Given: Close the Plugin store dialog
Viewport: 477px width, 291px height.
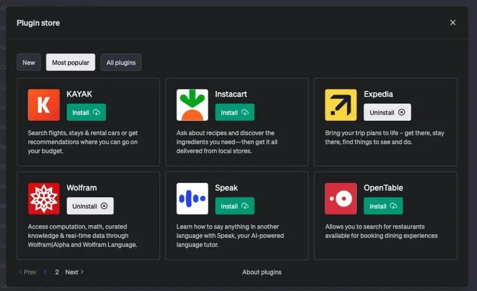Looking at the screenshot, I should tap(452, 23).
